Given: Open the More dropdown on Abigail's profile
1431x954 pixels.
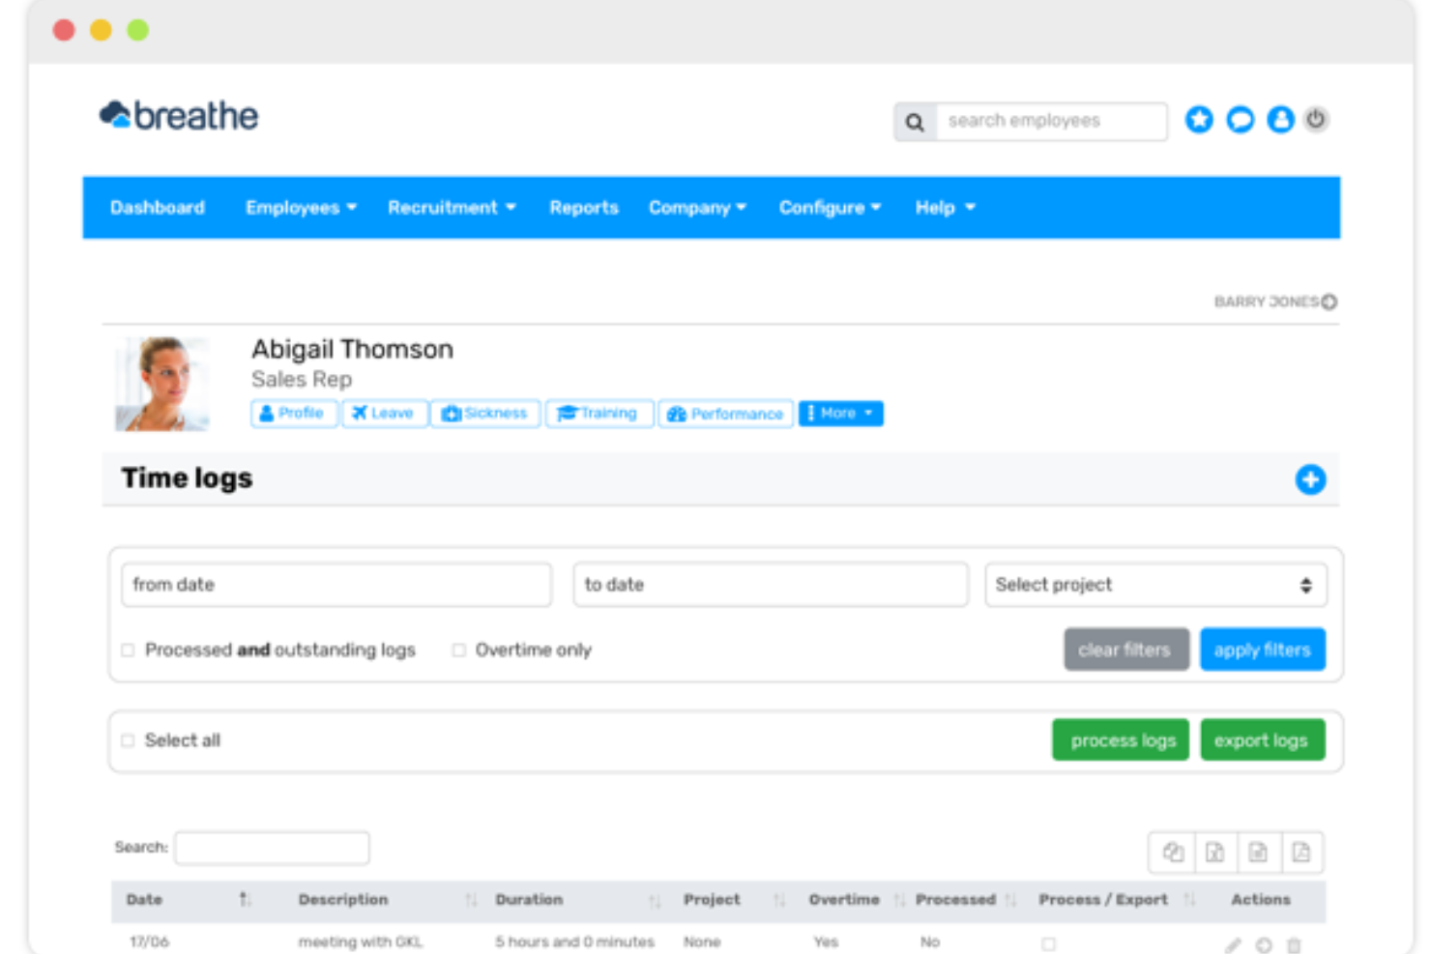Looking at the screenshot, I should [x=839, y=413].
